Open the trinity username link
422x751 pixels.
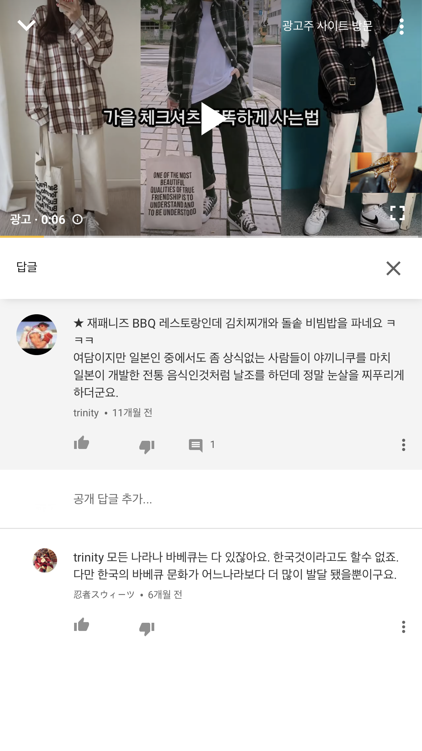[x=86, y=413]
